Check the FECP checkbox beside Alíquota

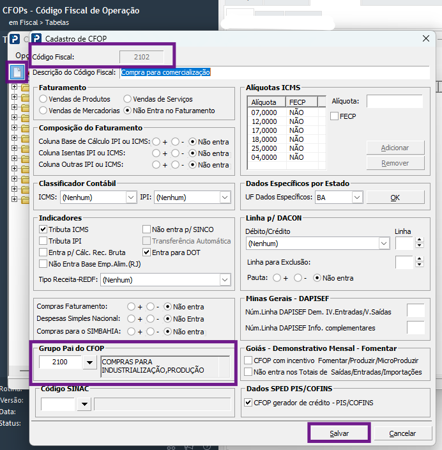coord(334,116)
